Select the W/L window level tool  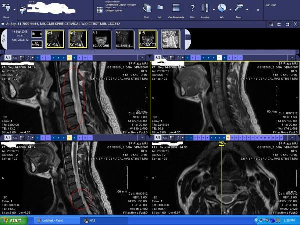pyautogui.click(x=222, y=8)
